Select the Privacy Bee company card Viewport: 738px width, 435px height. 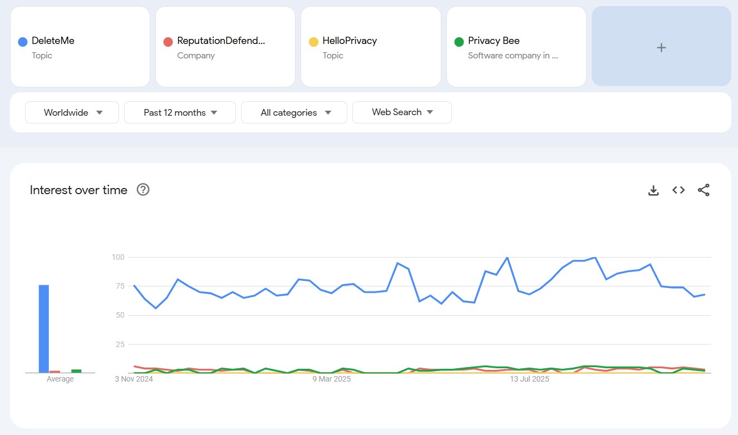point(516,47)
